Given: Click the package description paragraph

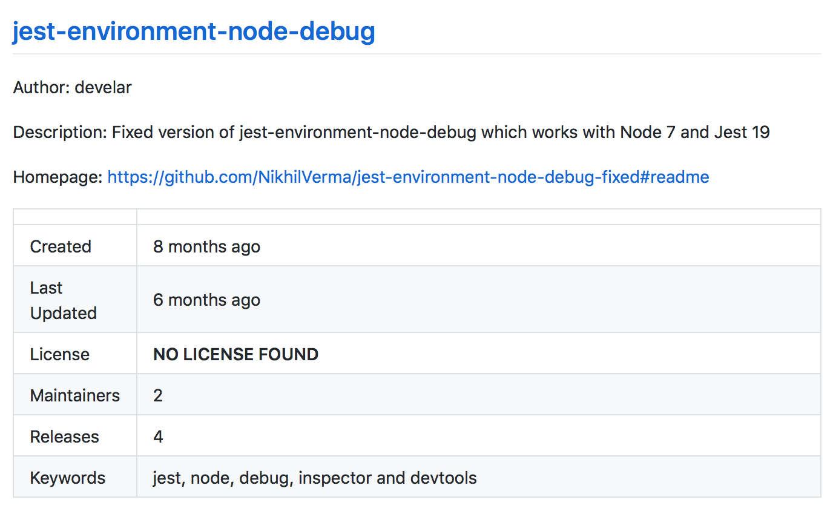Looking at the screenshot, I should pos(391,132).
